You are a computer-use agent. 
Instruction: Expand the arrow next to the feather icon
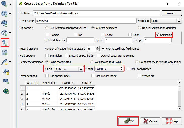coord(10,62)
